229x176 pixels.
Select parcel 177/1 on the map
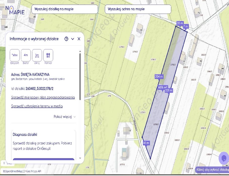(122, 164)
